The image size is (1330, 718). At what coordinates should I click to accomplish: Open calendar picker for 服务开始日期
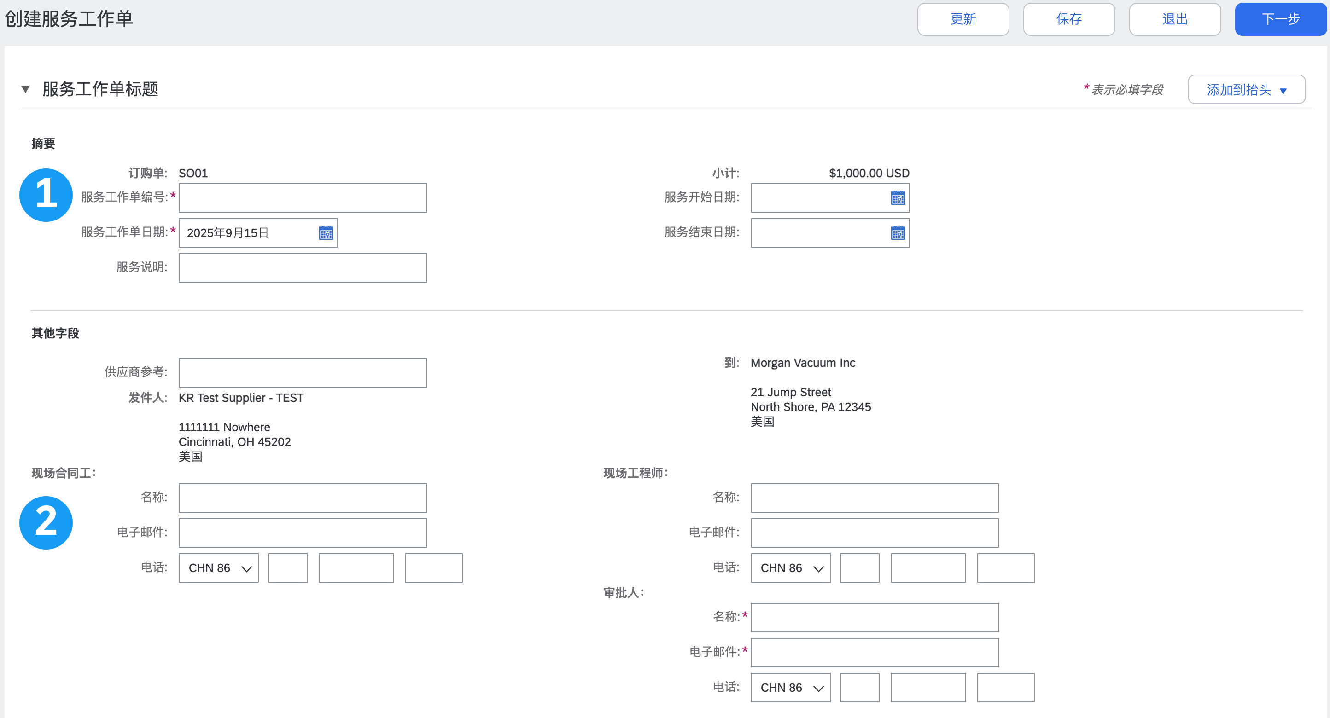click(x=898, y=198)
